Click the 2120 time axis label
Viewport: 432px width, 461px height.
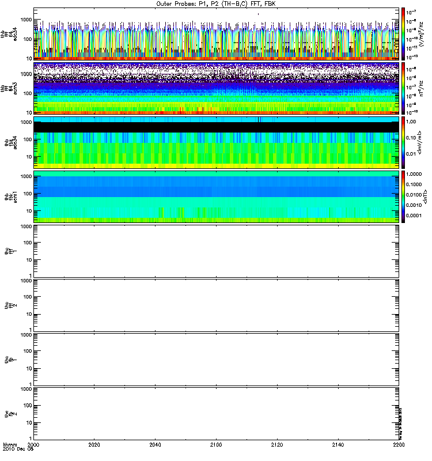click(277, 444)
